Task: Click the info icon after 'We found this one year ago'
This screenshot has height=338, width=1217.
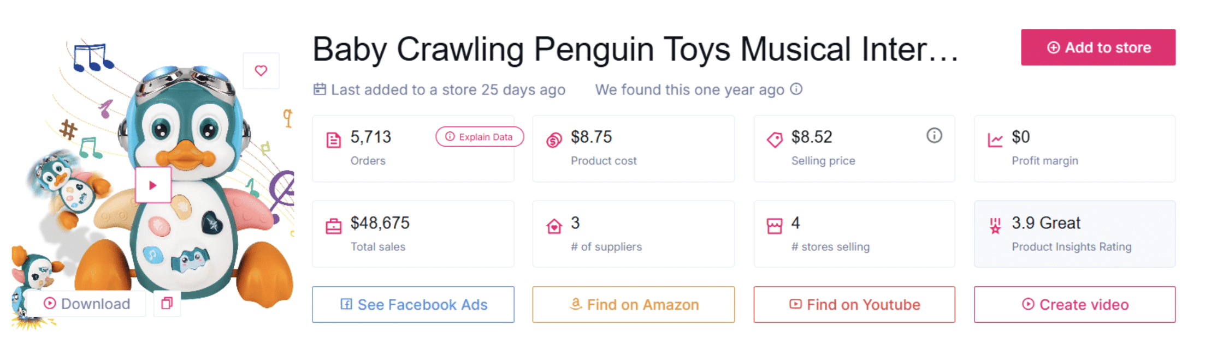Action: [796, 89]
